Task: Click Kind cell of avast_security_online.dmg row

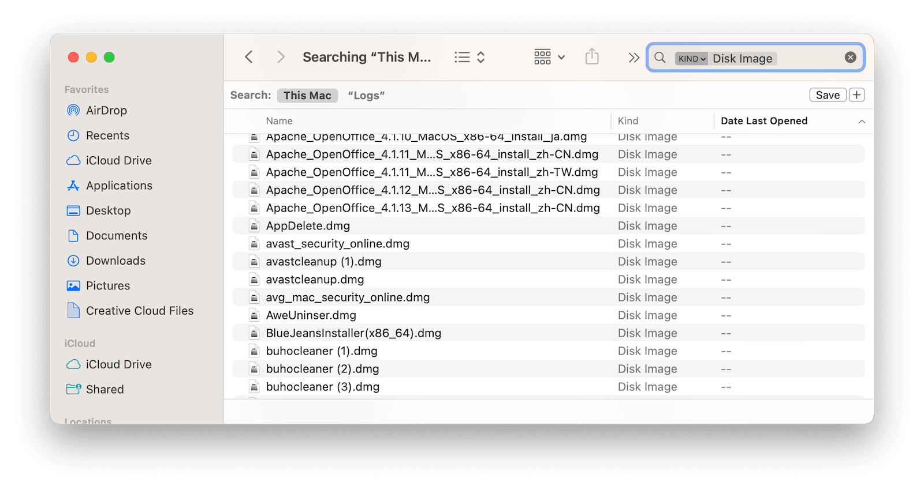Action: 647,244
